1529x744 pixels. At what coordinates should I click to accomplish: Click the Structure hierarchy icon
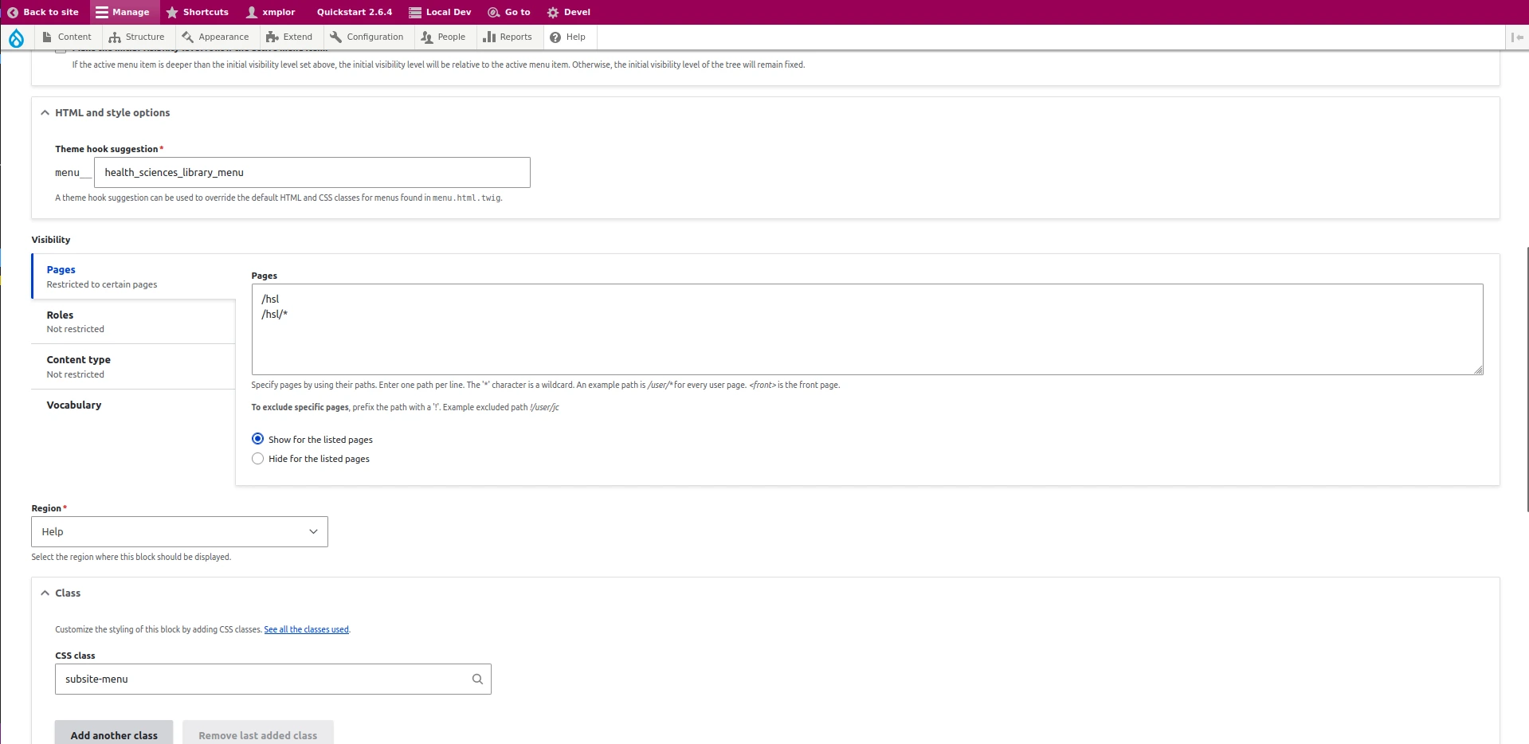click(115, 37)
